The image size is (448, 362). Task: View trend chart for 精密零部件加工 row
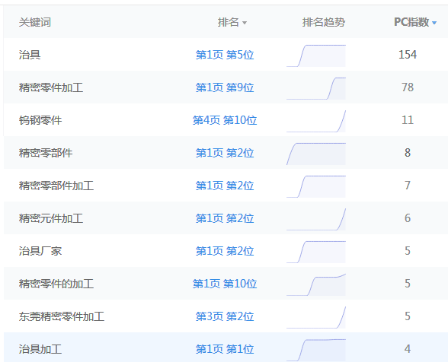click(x=316, y=186)
